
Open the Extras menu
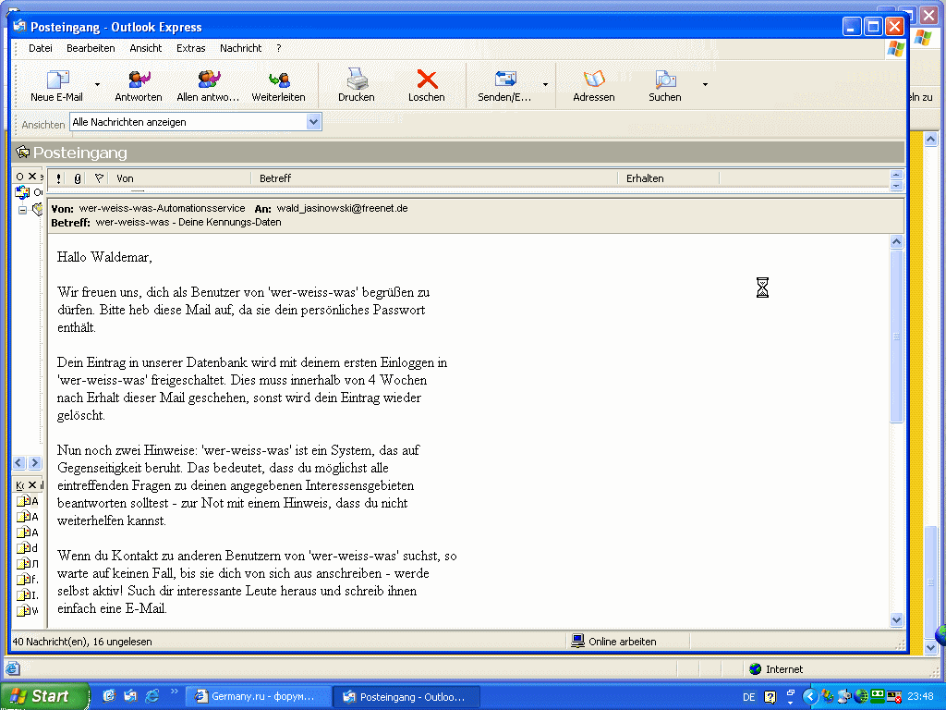coord(190,48)
